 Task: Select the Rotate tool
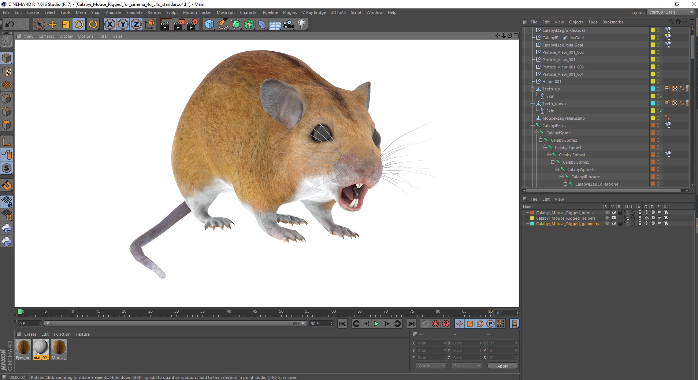(79, 25)
